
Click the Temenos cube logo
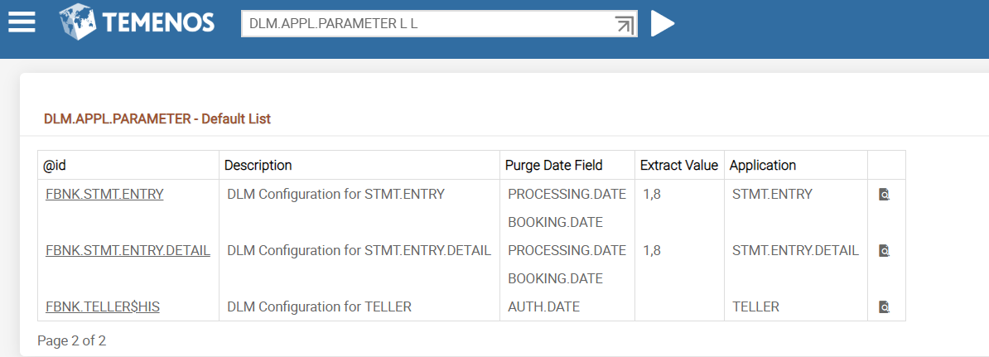[x=76, y=22]
